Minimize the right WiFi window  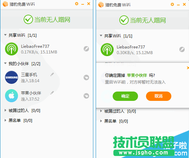[178, 5]
